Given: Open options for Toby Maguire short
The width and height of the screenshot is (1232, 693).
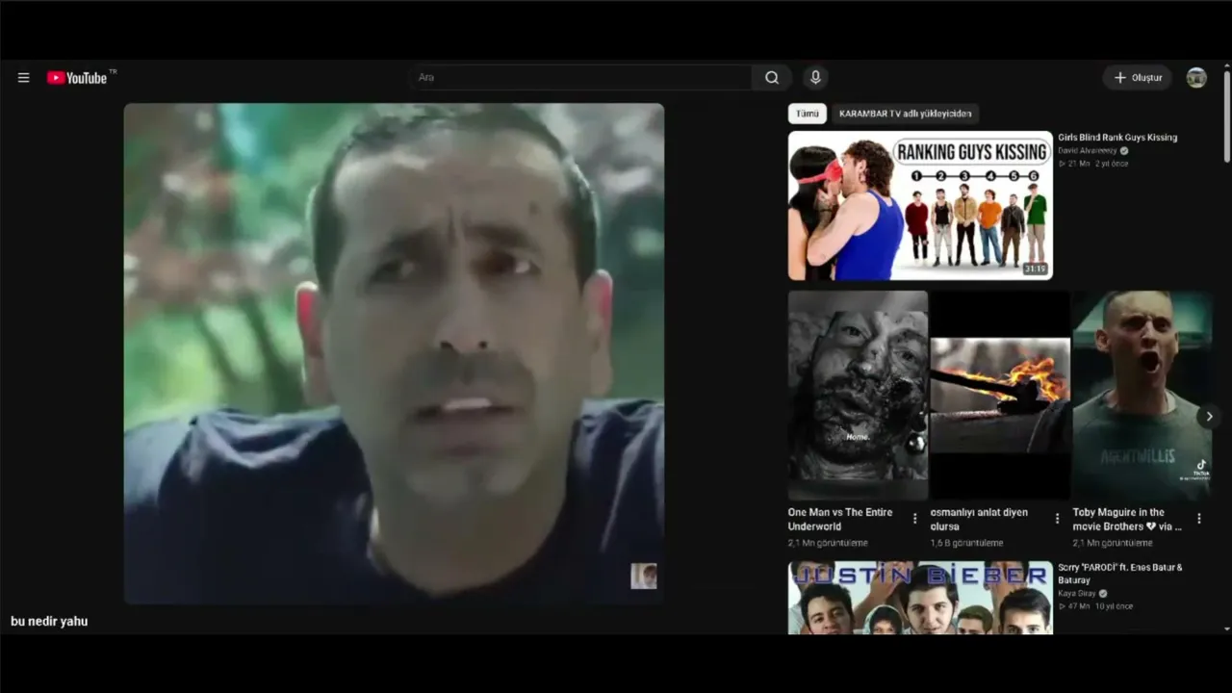Looking at the screenshot, I should [1199, 519].
